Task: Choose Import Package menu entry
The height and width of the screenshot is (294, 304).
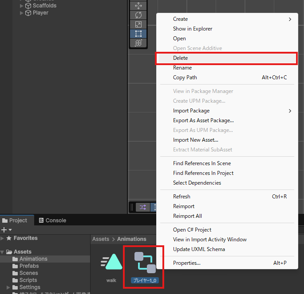Action: point(227,111)
